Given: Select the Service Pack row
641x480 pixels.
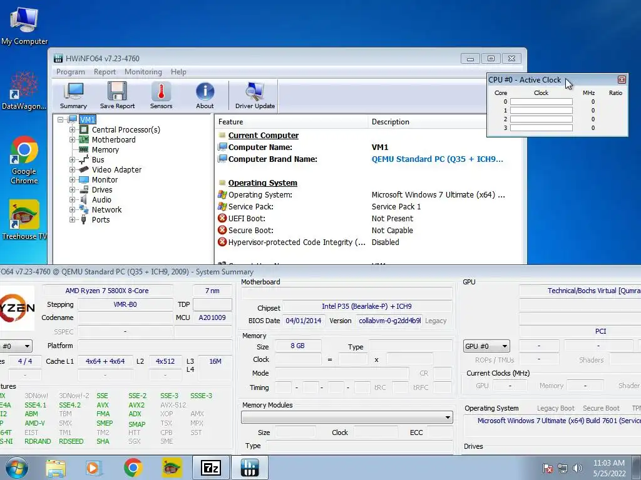Looking at the screenshot, I should pyautogui.click(x=368, y=206).
